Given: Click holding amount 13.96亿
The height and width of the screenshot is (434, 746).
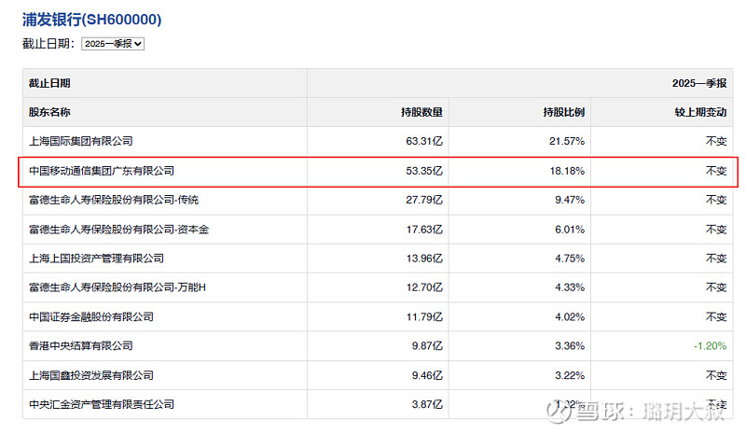Looking at the screenshot, I should (424, 259).
